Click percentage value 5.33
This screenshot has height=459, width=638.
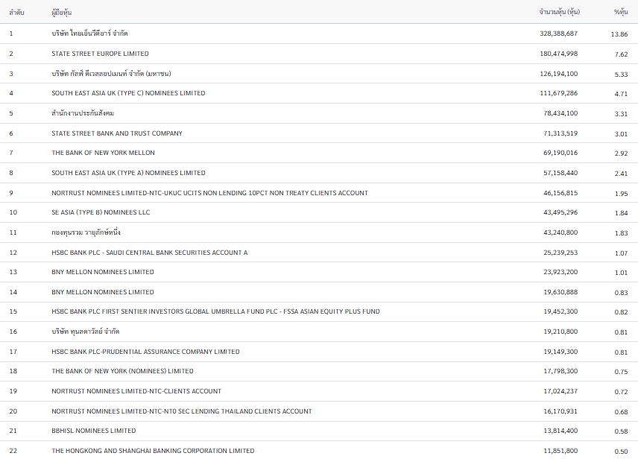[x=622, y=75]
